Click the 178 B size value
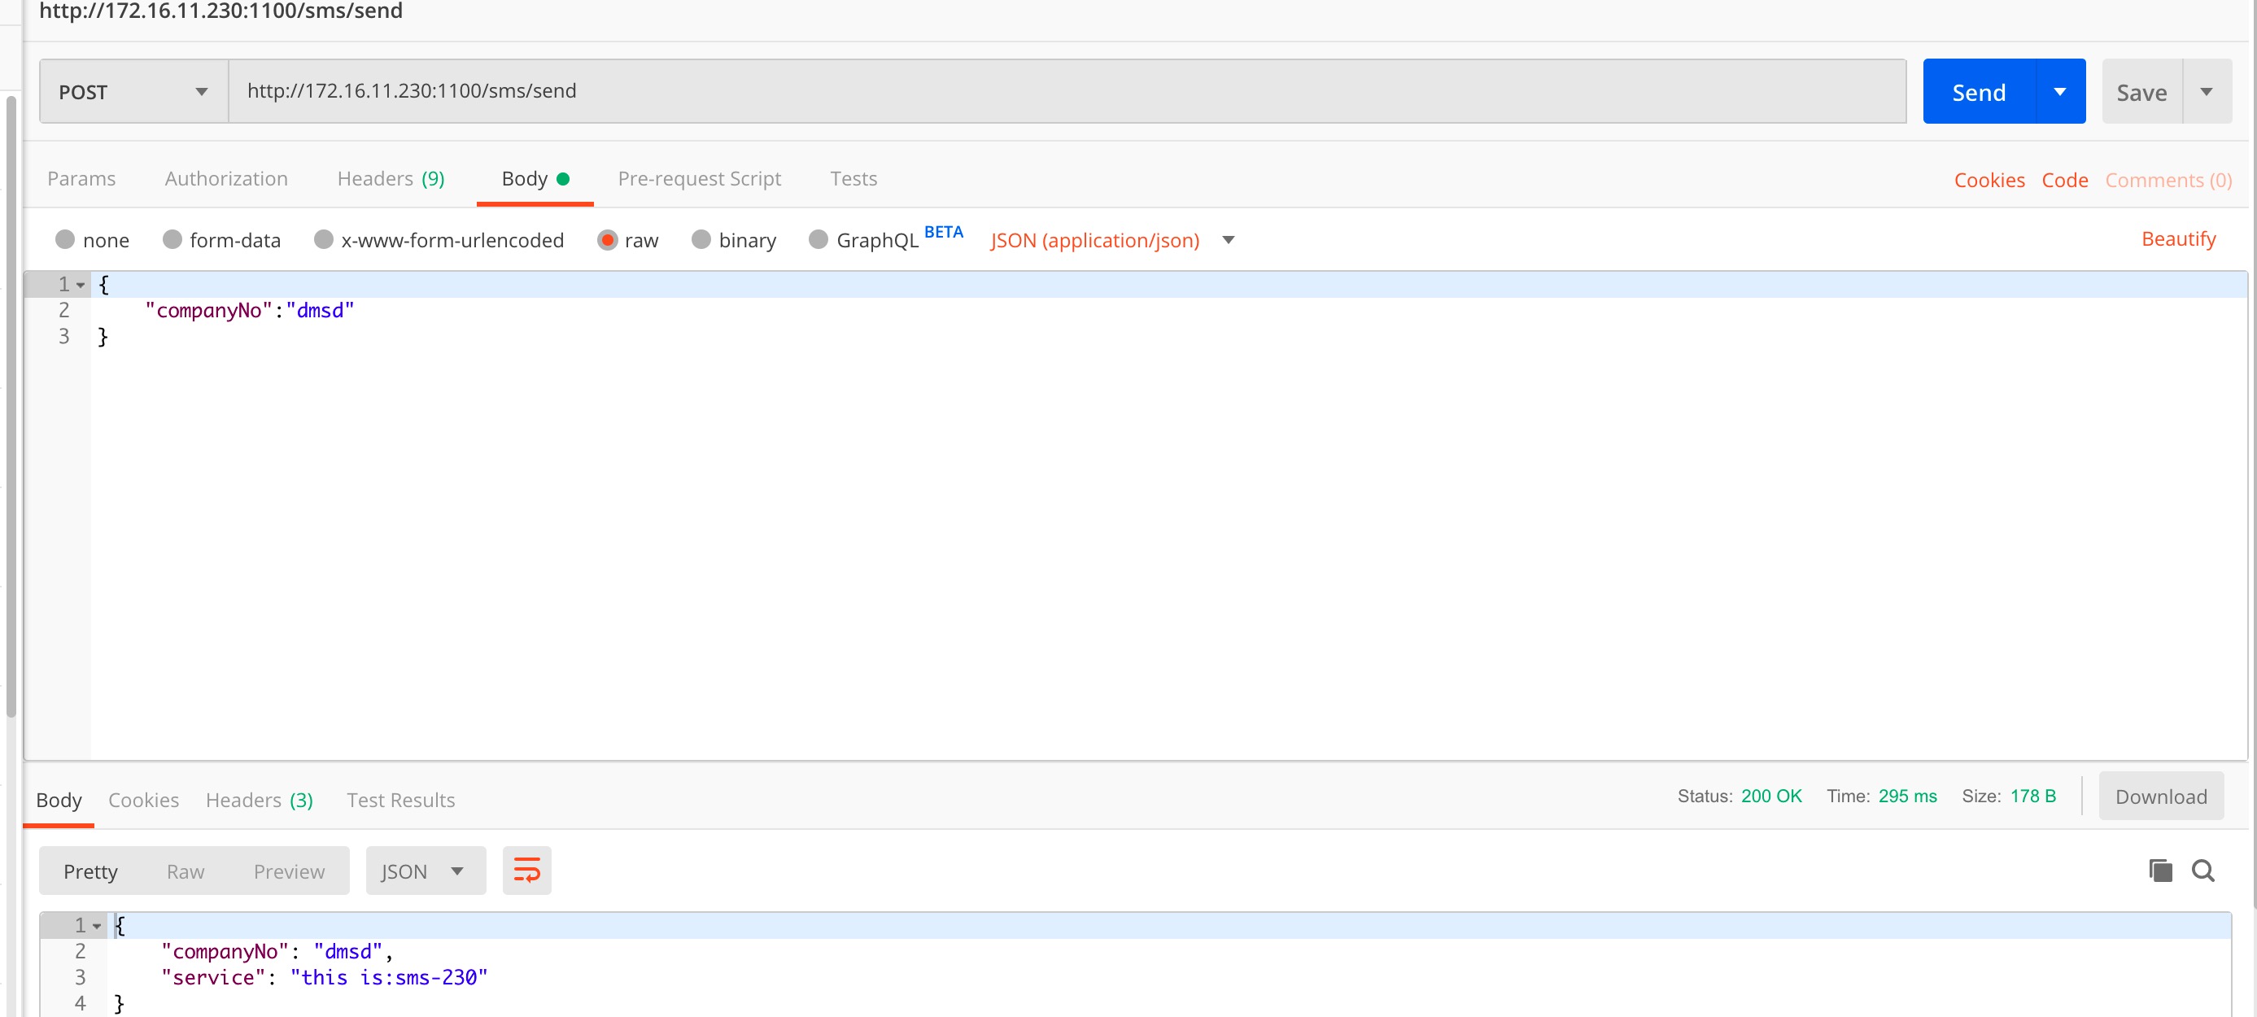2257x1017 pixels. [2032, 796]
